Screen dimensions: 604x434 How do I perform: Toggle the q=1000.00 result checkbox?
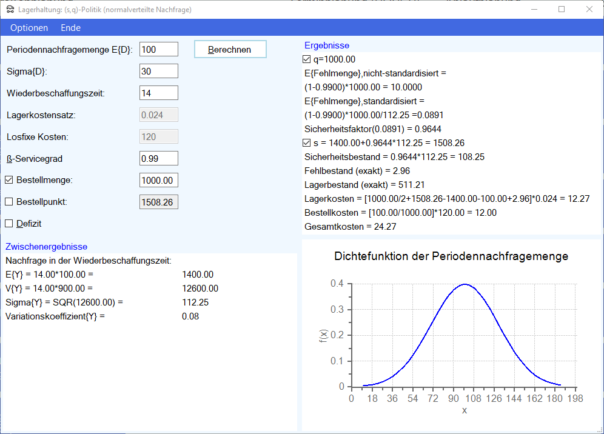point(307,59)
